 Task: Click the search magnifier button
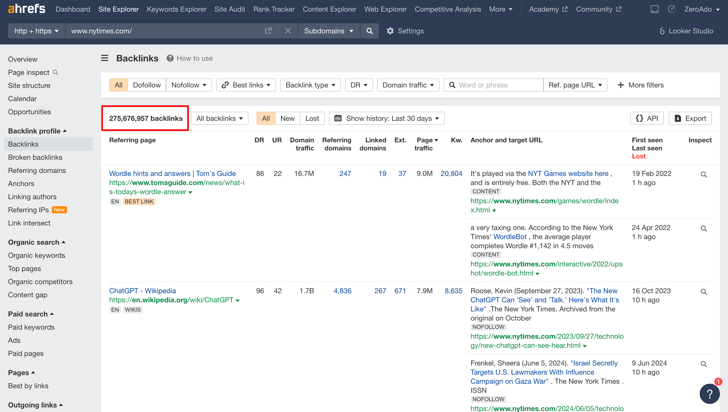[x=370, y=31]
